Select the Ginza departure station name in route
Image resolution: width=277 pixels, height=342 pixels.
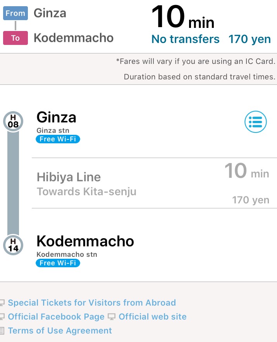pos(56,117)
